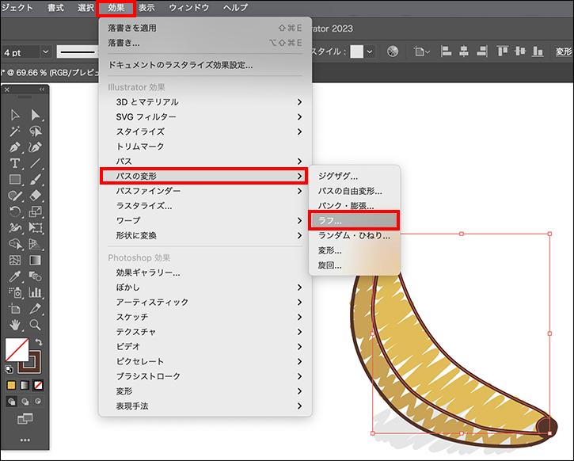Activate the Hand tool
Screen dimensions: 574x461
[14, 325]
